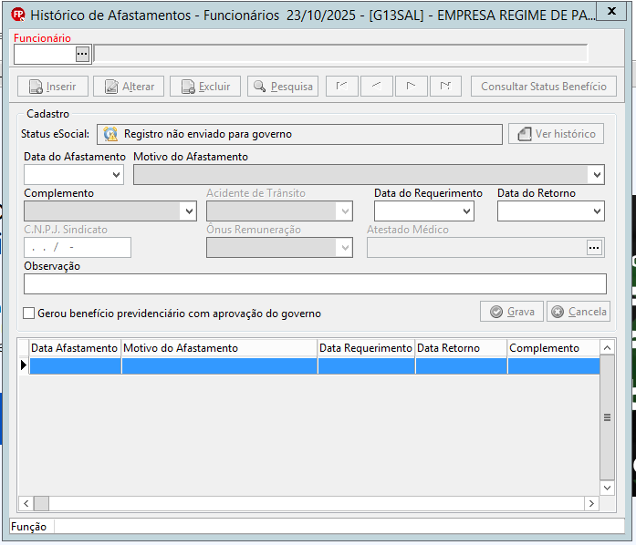Go to the first record navigation arrow
Image resolution: width=636 pixels, height=545 pixels.
click(342, 86)
